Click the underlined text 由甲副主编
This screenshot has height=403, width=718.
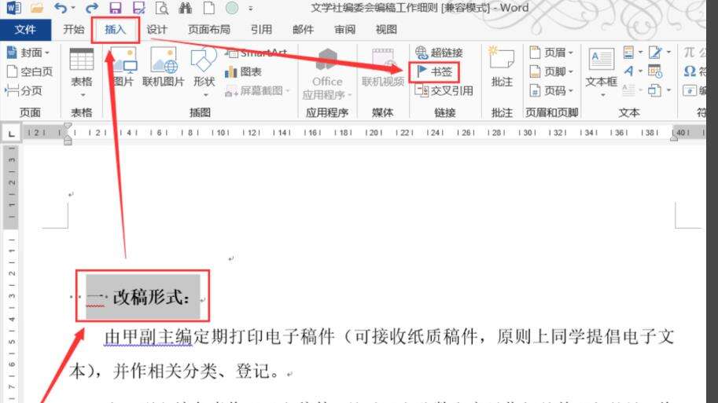(x=148, y=337)
